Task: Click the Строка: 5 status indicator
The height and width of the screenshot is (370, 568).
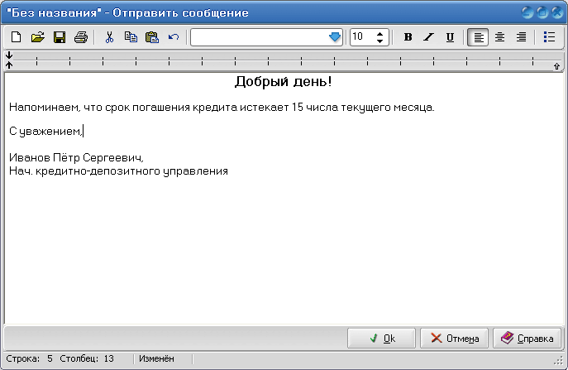Action: click(x=29, y=358)
